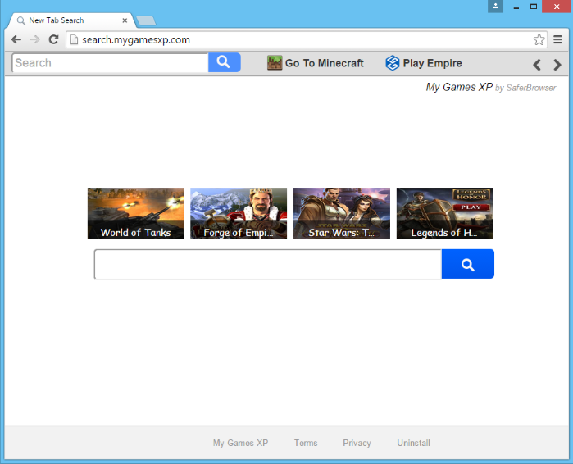The image size is (573, 464).
Task: Focus the toolbar Search input field
Action: coord(110,63)
